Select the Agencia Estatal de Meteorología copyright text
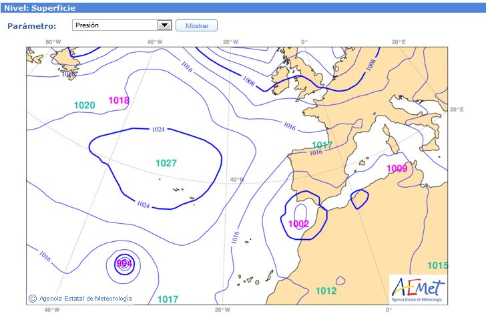Viewport: 486px width, 322px height. 85,298
